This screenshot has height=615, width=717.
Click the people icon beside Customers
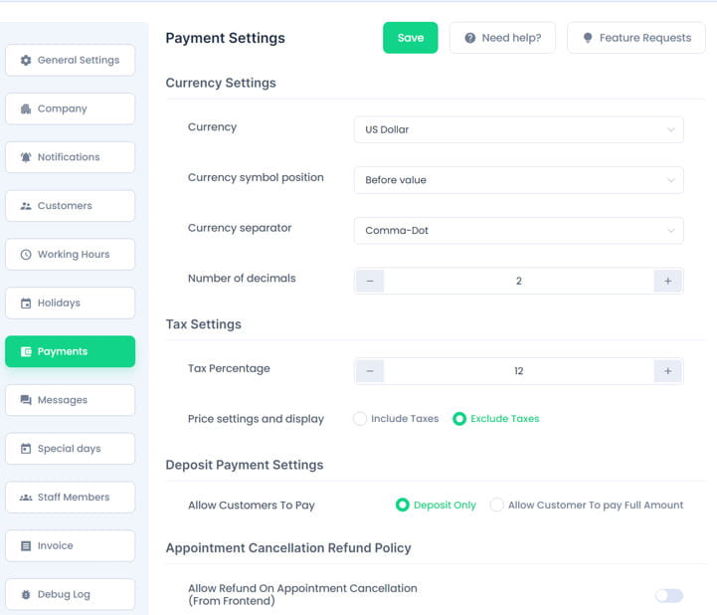26,206
